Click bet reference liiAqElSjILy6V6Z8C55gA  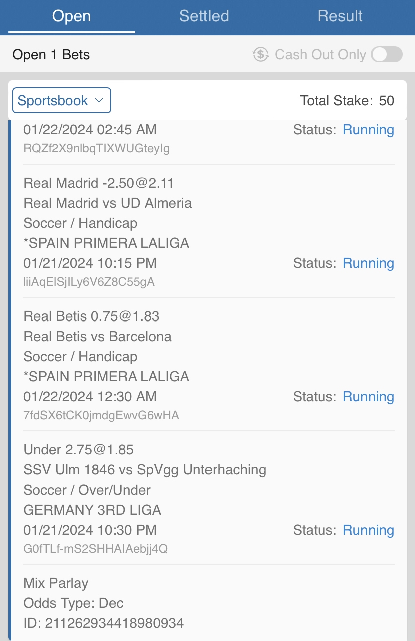[x=89, y=282]
